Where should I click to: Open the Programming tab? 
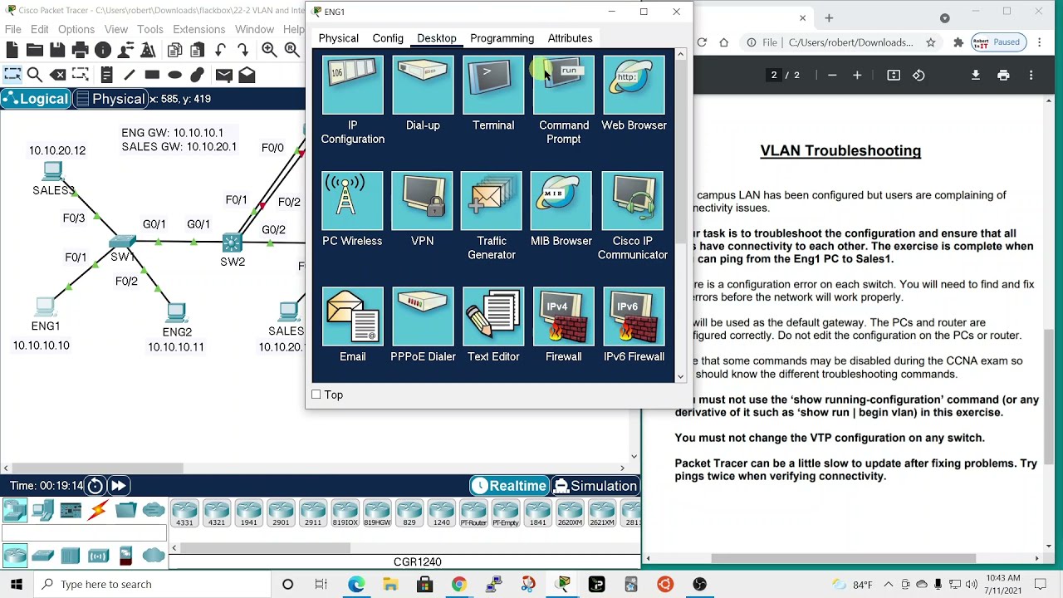click(x=502, y=38)
